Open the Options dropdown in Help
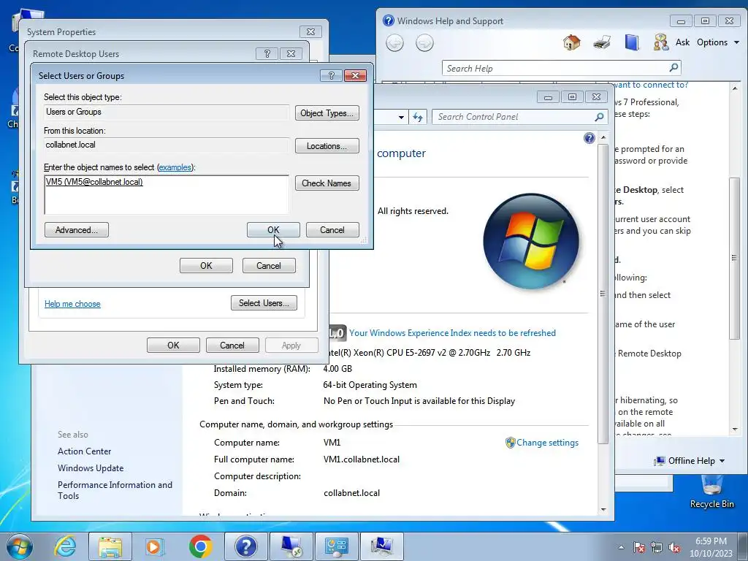Image resolution: width=748 pixels, height=561 pixels. click(718, 42)
